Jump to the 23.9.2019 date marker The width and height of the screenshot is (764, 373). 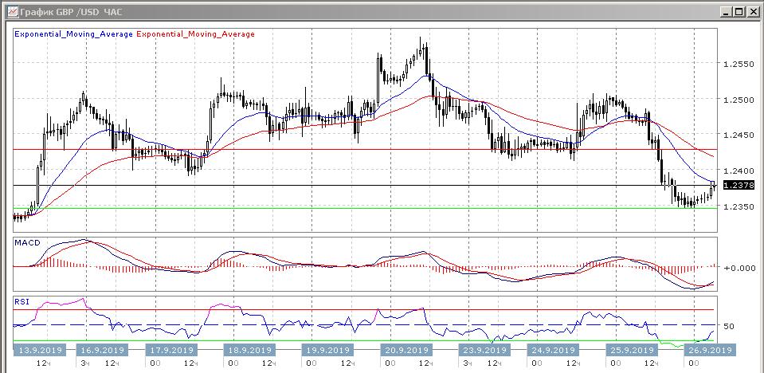[x=480, y=350]
